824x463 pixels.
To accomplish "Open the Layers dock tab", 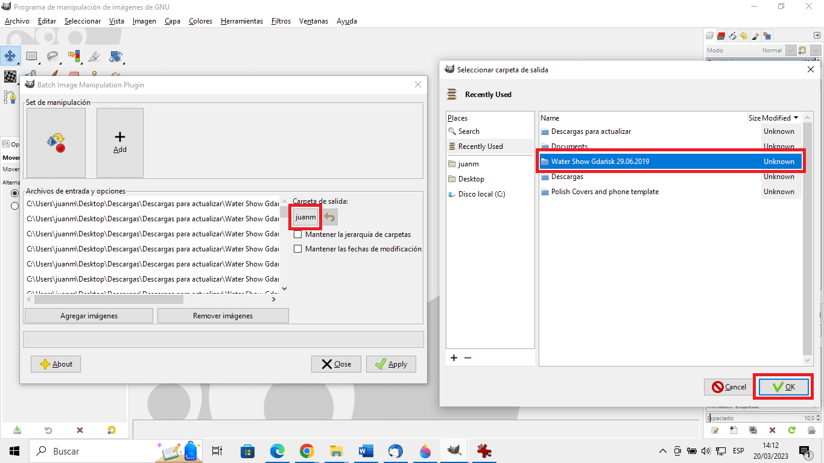I will [710, 36].
